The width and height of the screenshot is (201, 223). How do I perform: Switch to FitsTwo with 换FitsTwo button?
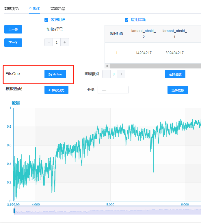point(55,74)
